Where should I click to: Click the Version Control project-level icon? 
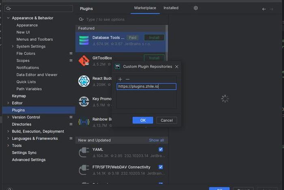coord(71,117)
